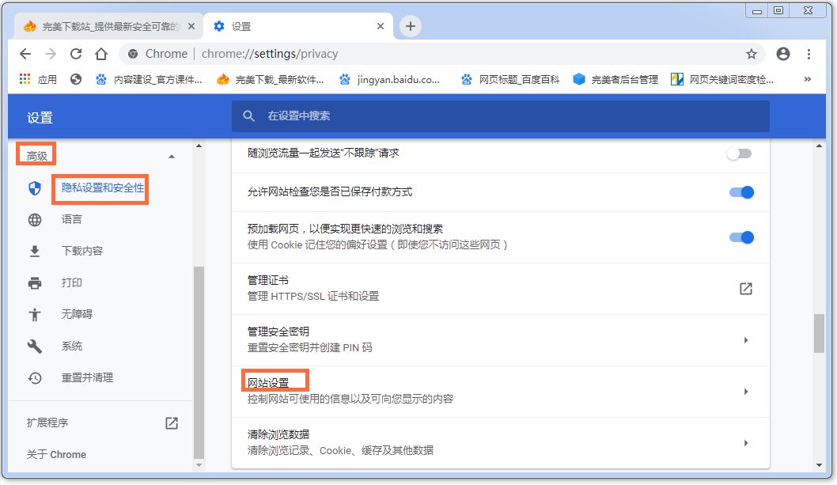
Task: Click the main scrollbar down arrow
Action: [820, 465]
